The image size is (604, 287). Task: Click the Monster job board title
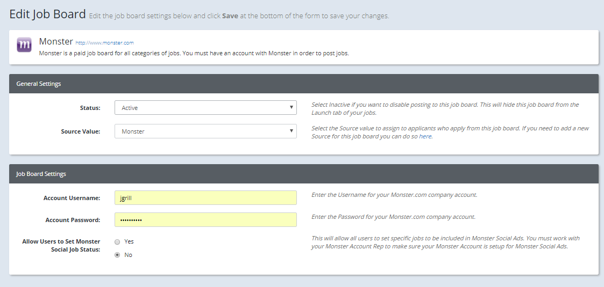click(x=56, y=41)
